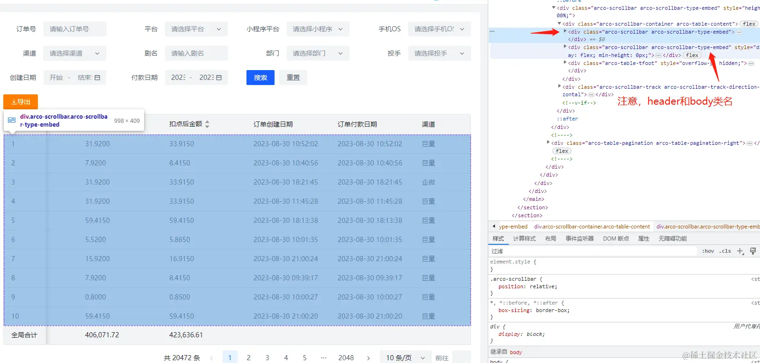
Task: Go to previous page using left chevron
Action: (212, 358)
